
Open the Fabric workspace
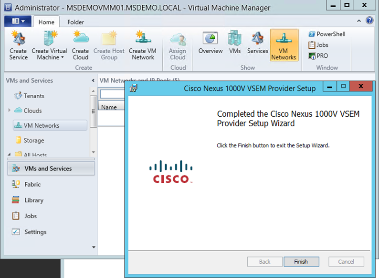pos(26,184)
